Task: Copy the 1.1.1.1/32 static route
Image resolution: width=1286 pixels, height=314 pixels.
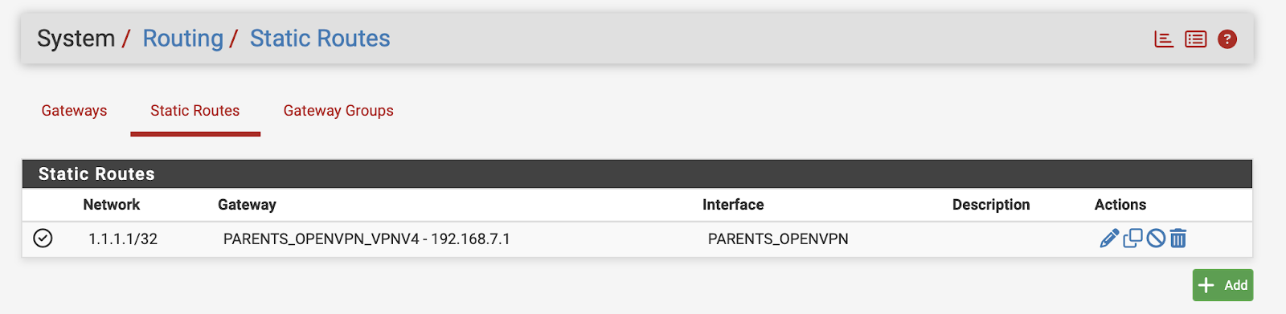Action: [1132, 239]
